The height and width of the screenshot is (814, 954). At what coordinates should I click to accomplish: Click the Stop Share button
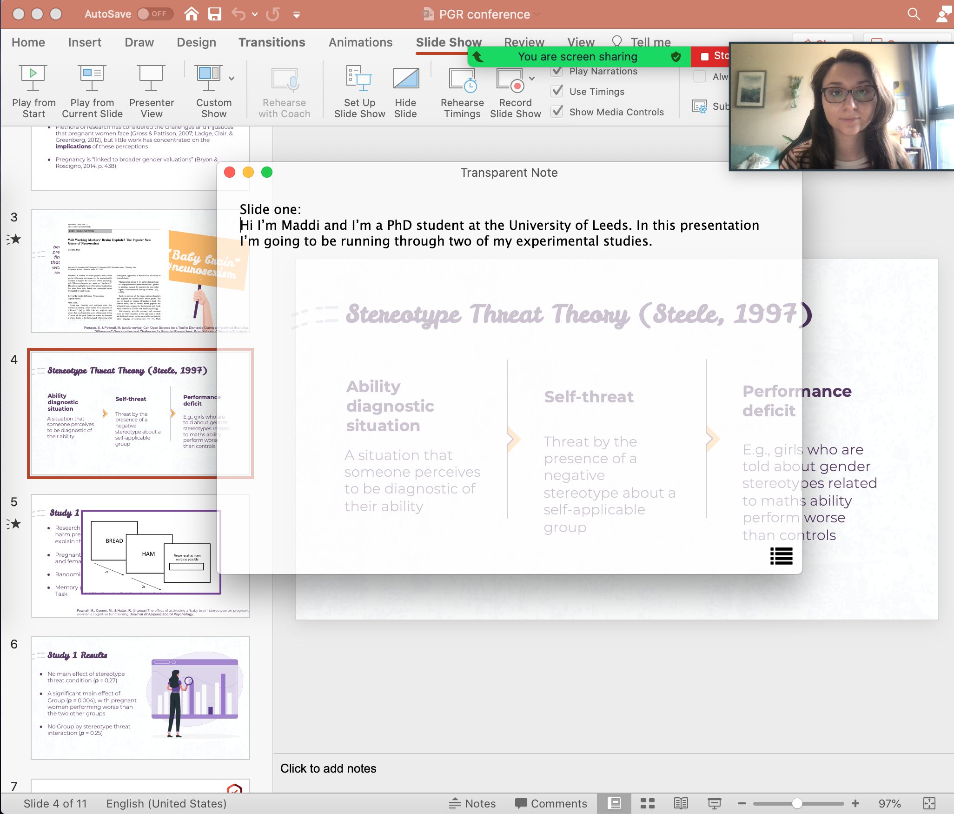click(x=711, y=56)
